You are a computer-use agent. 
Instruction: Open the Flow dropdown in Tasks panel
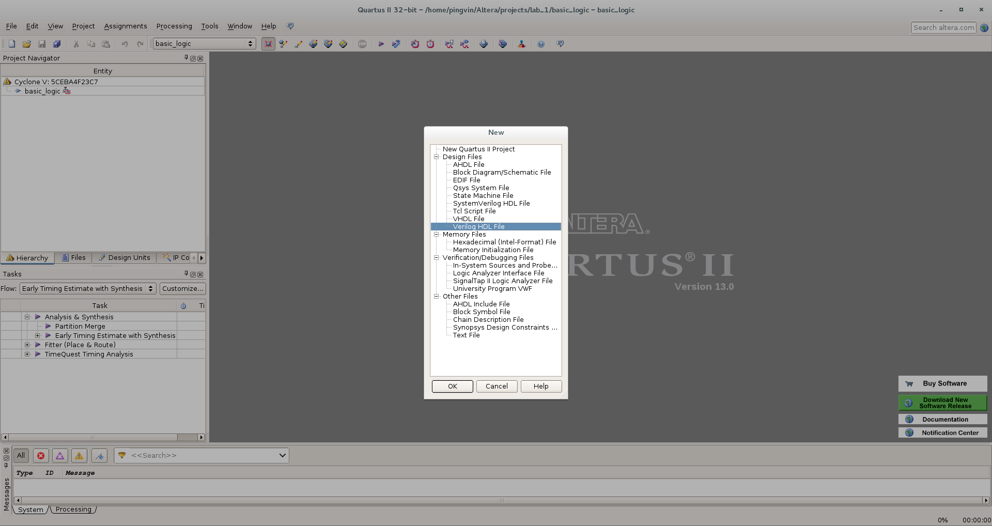[88, 288]
